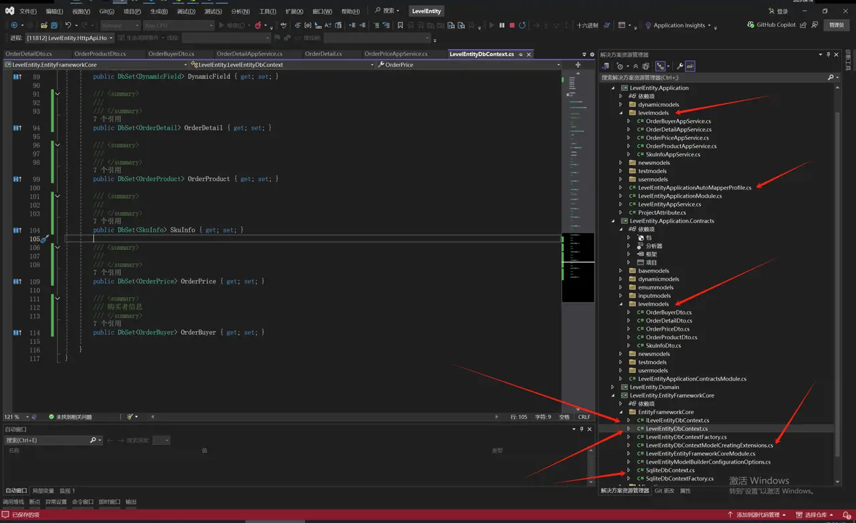The height and width of the screenshot is (523, 856).
Task: Click the split editor plus icon
Action: click(578, 65)
